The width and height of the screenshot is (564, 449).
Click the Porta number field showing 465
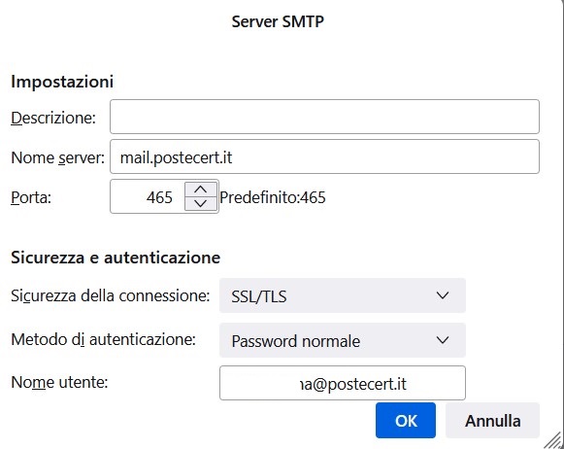148,196
